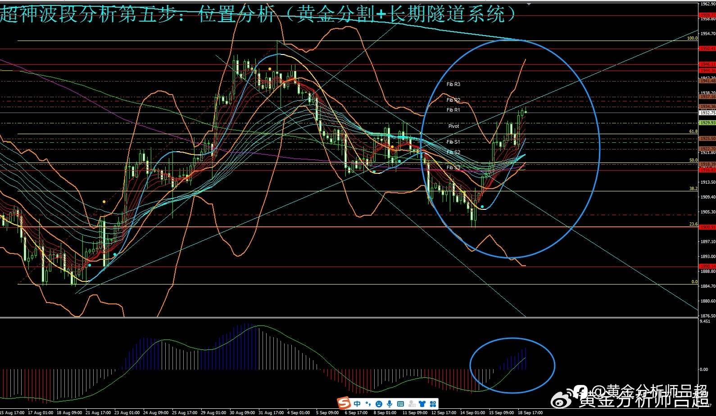Click the brown price tag 1937.16

click(707, 97)
